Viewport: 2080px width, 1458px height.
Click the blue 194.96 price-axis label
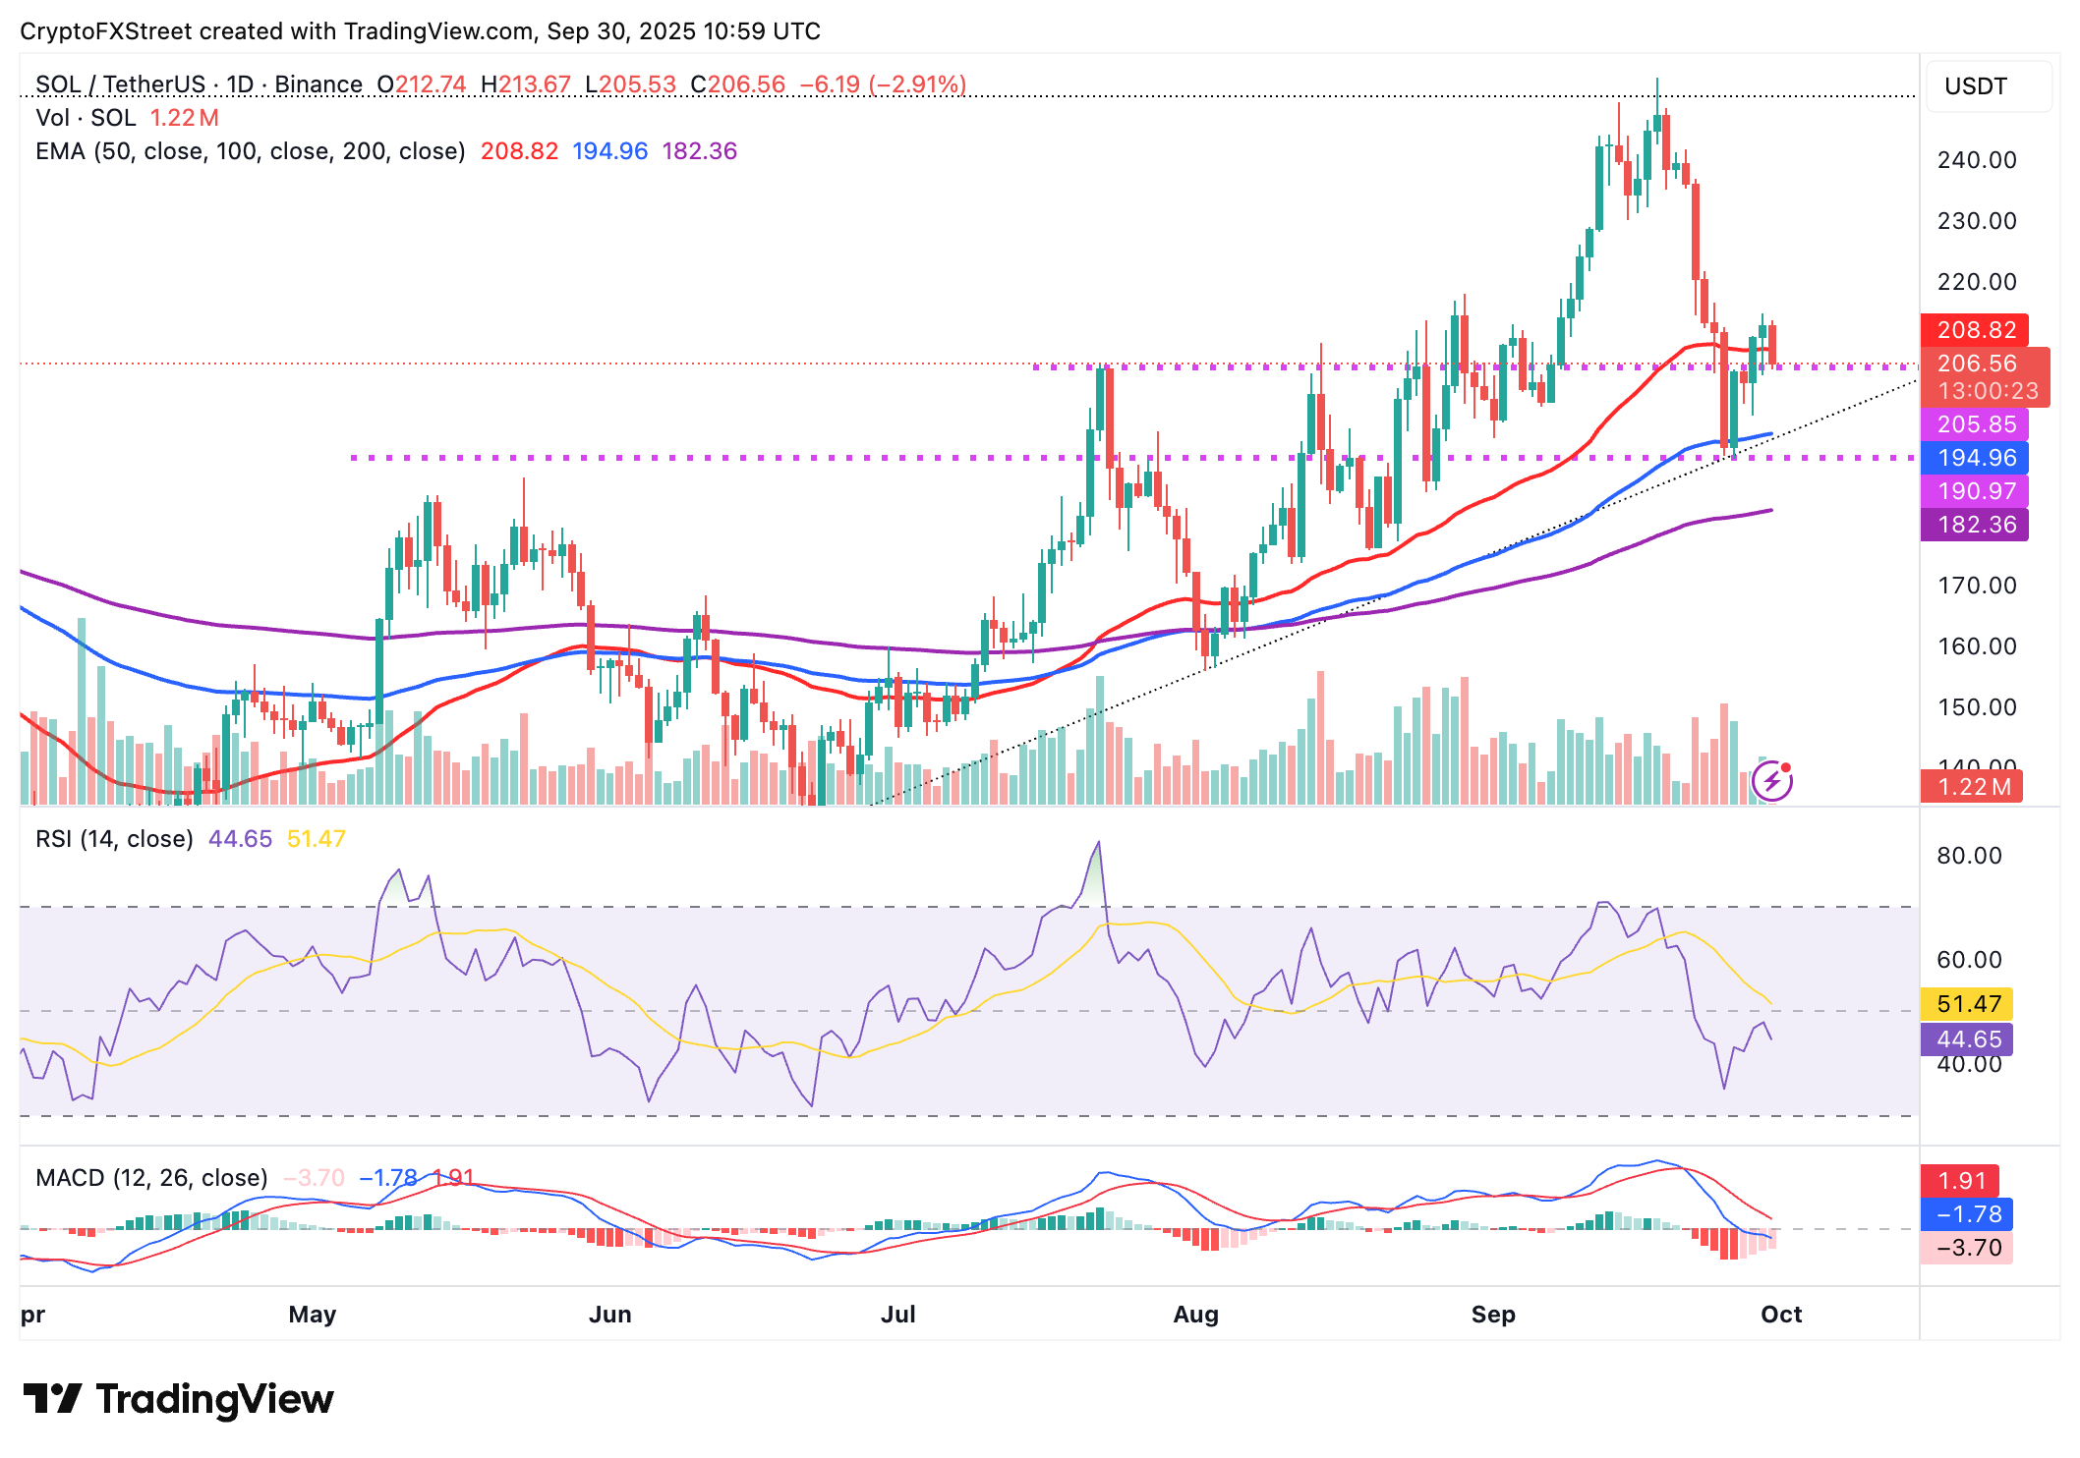(x=1976, y=458)
